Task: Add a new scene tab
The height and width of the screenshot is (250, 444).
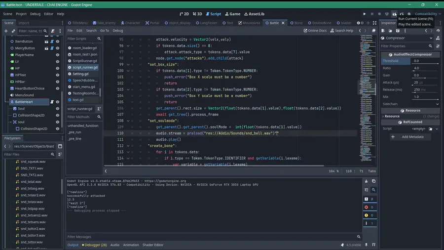Action: click(x=368, y=23)
